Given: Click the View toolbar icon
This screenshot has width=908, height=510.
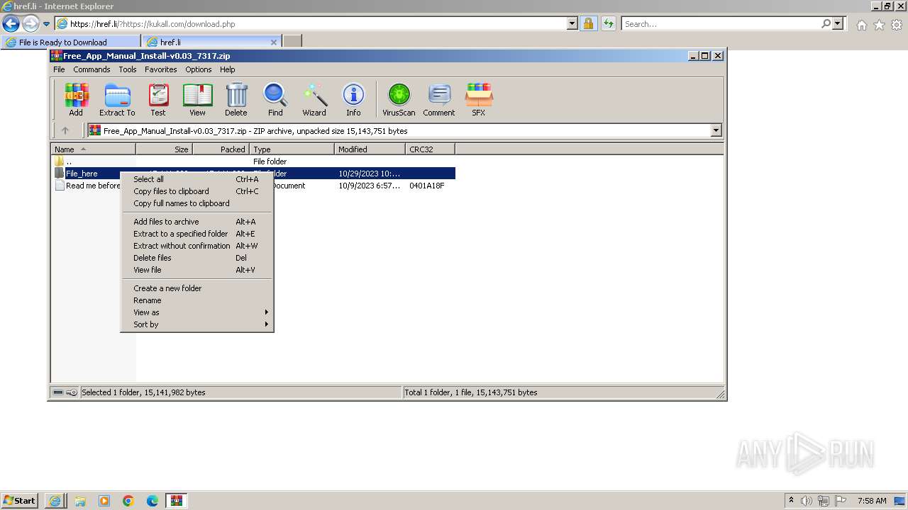Looking at the screenshot, I should point(197,99).
